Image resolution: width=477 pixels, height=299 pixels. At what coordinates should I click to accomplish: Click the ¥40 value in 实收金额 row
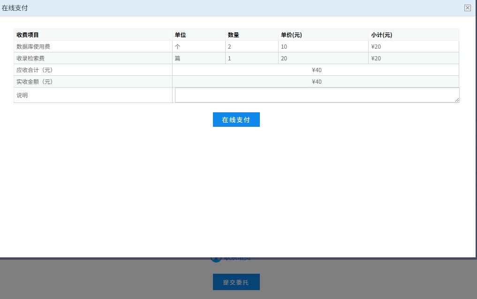pos(317,82)
